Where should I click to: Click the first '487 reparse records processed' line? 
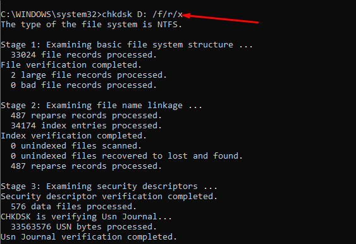tap(86, 116)
